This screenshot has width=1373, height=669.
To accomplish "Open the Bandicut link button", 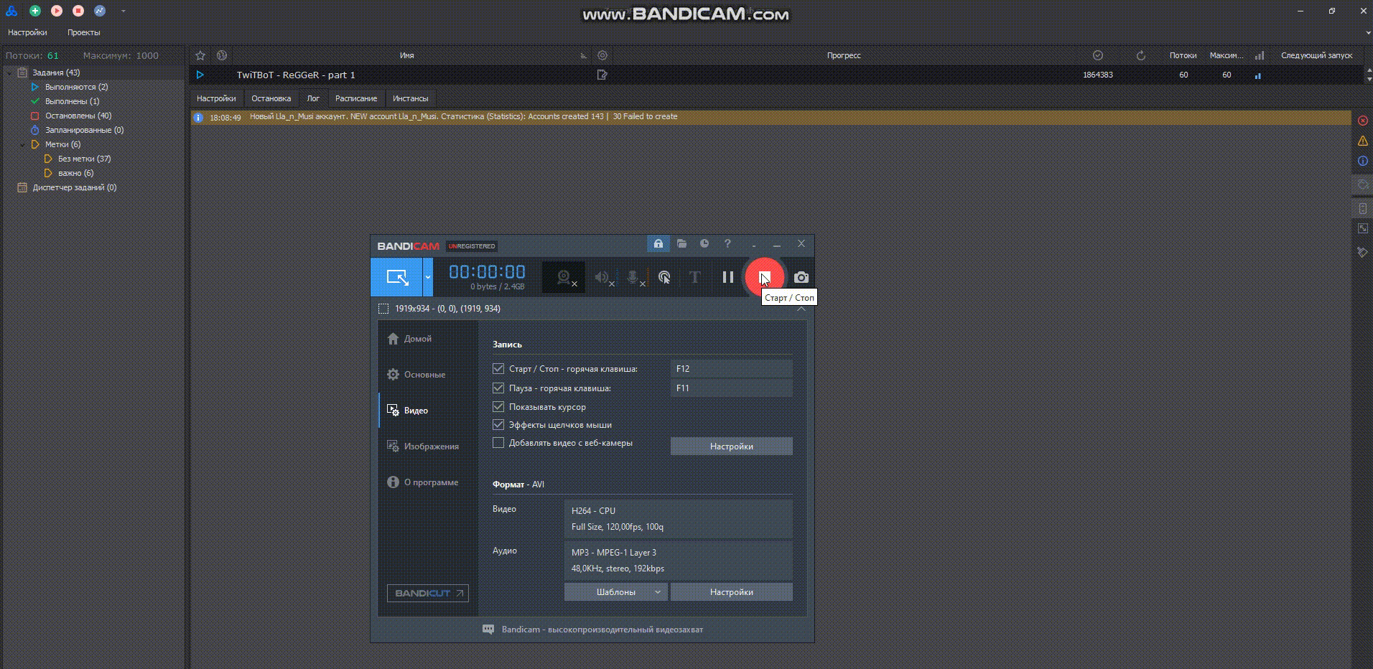I will point(427,593).
